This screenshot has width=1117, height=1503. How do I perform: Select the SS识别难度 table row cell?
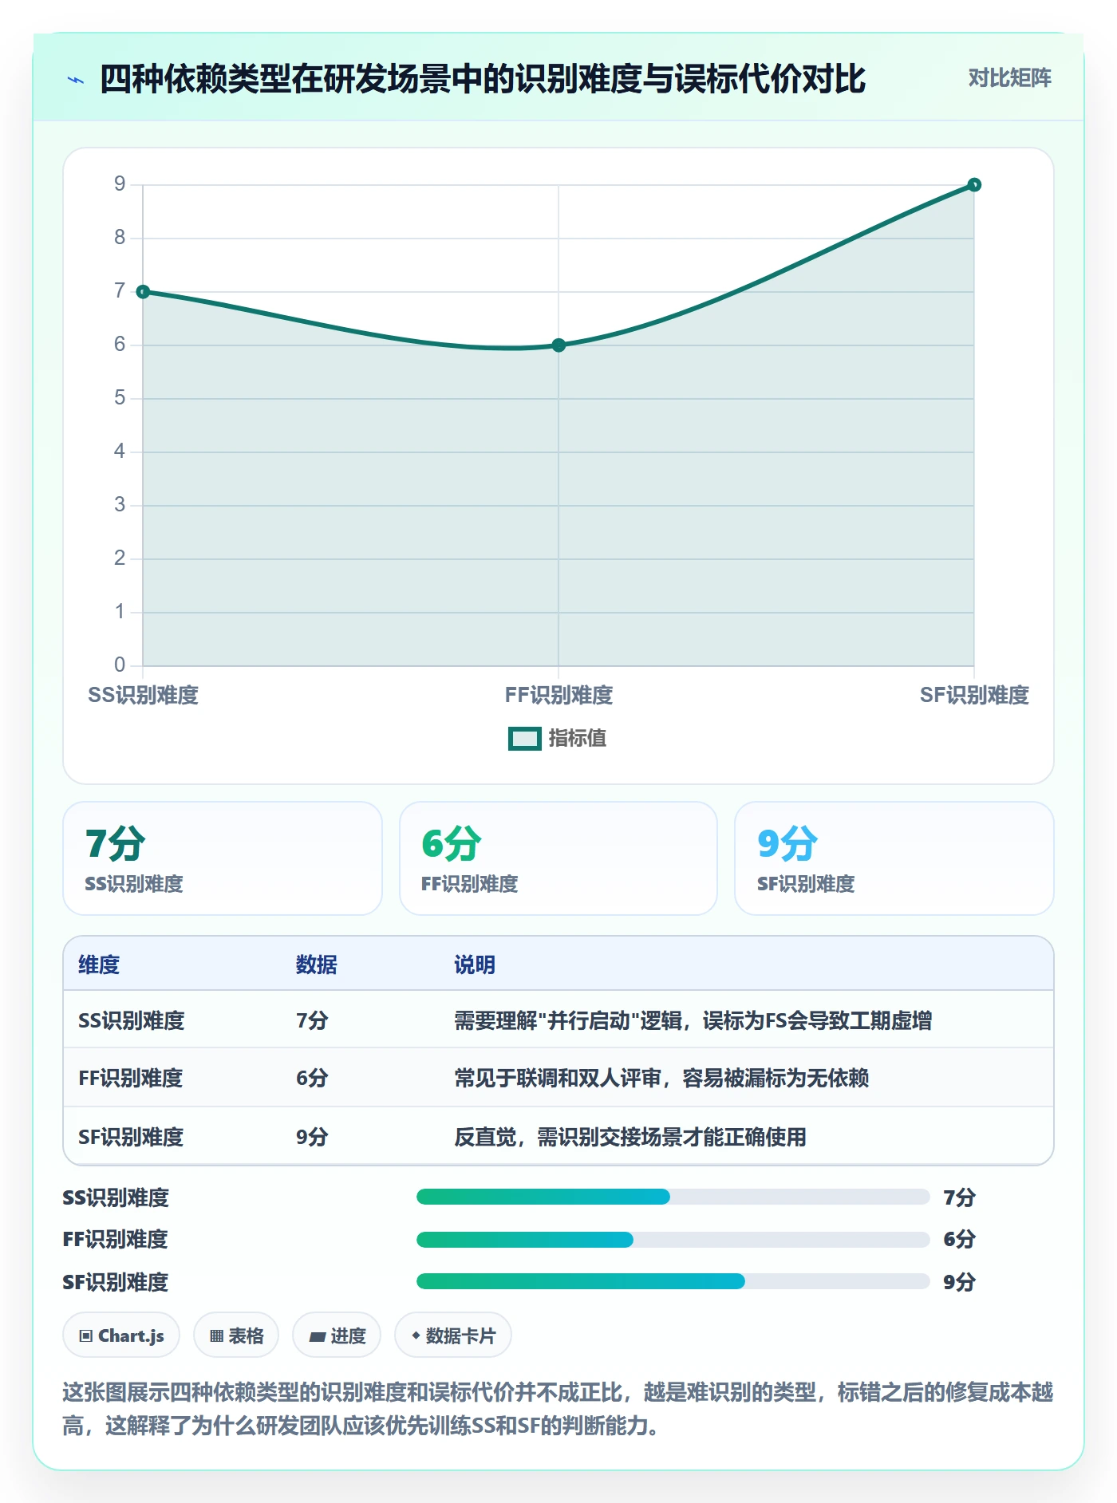point(132,1021)
